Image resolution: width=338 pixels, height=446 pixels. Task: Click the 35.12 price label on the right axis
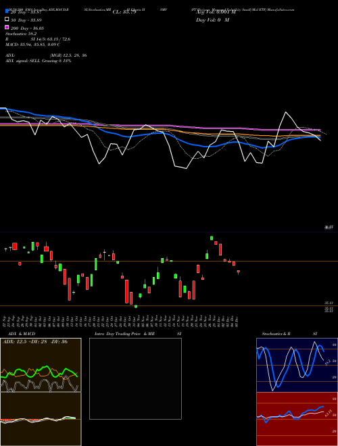pyautogui.click(x=329, y=303)
